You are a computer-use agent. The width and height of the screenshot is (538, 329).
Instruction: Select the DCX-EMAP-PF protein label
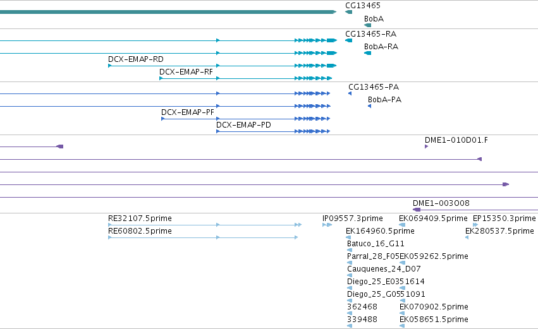[187, 112]
